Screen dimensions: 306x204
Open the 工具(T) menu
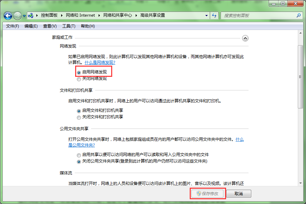point(69,26)
